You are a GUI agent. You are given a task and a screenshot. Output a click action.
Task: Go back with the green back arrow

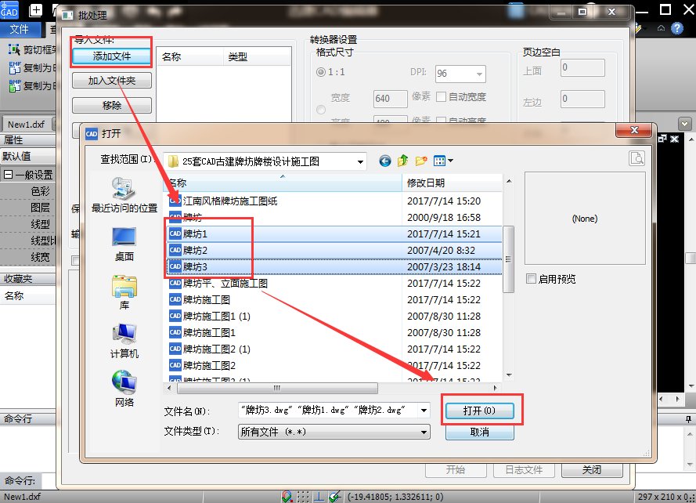click(384, 161)
